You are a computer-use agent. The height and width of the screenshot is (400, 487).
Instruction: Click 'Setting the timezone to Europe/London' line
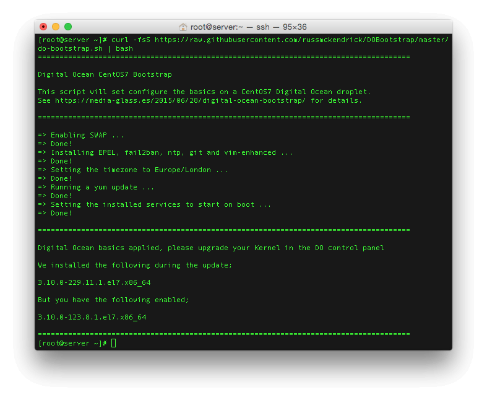(x=132, y=170)
